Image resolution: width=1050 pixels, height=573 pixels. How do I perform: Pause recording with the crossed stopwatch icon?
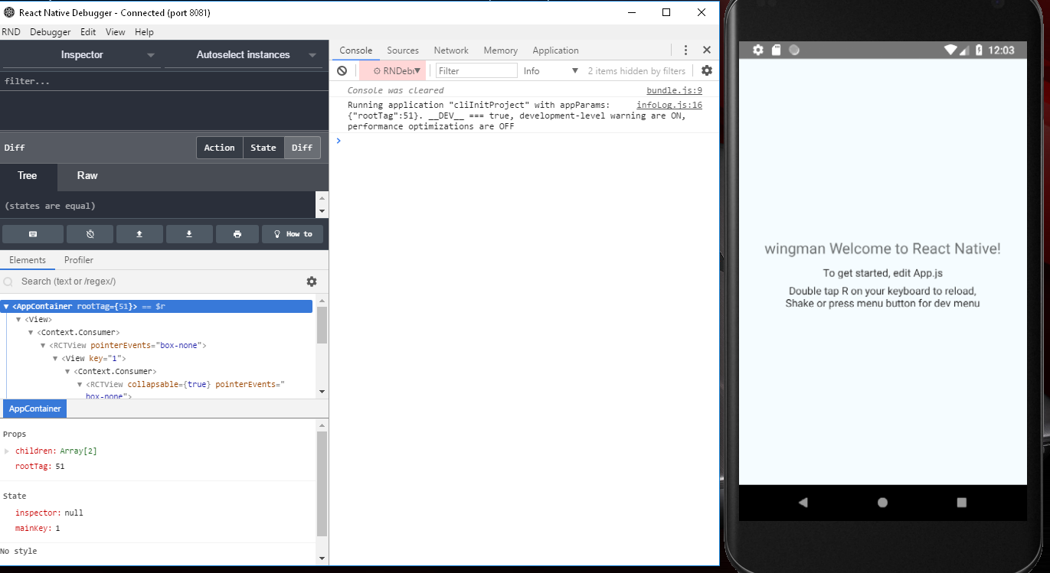90,233
